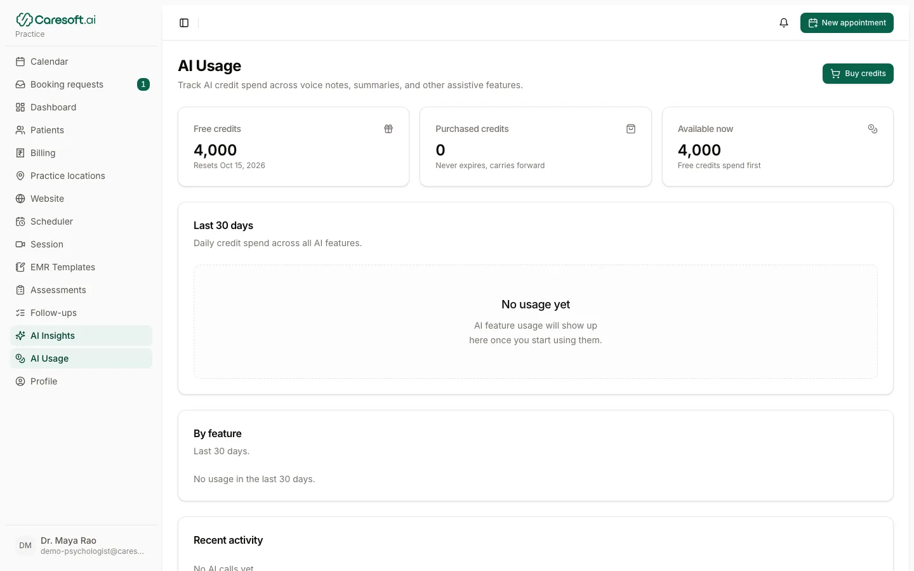
Task: Click the EMR Templates edit icon
Action: click(20, 267)
